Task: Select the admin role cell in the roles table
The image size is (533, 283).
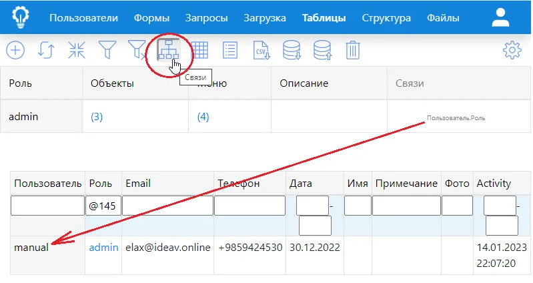Action: pyautogui.click(x=41, y=116)
